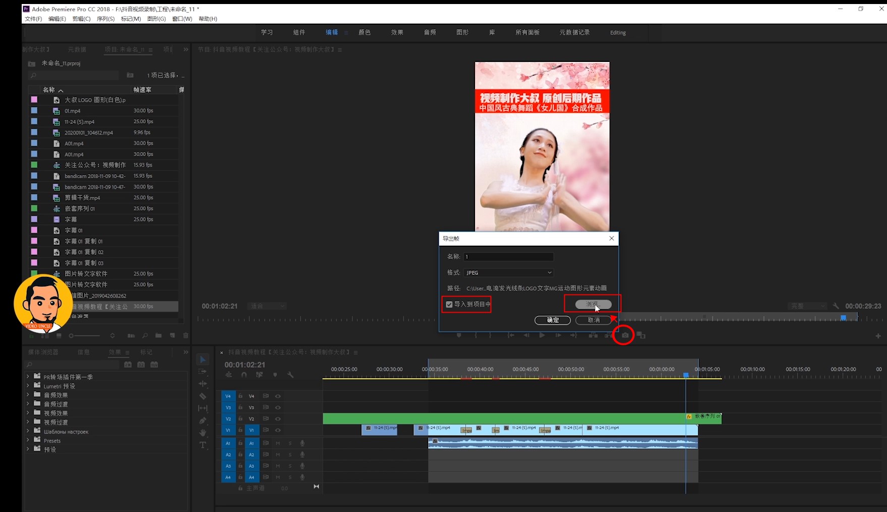Open timeline wrench settings icon
The width and height of the screenshot is (887, 512).
click(290, 375)
